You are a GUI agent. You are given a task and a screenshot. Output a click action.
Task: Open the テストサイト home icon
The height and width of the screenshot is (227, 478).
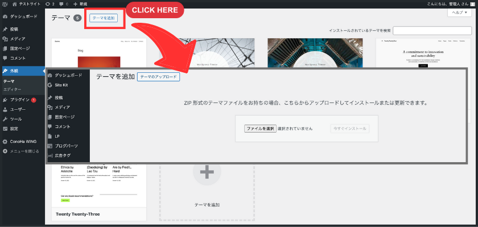point(15,4)
